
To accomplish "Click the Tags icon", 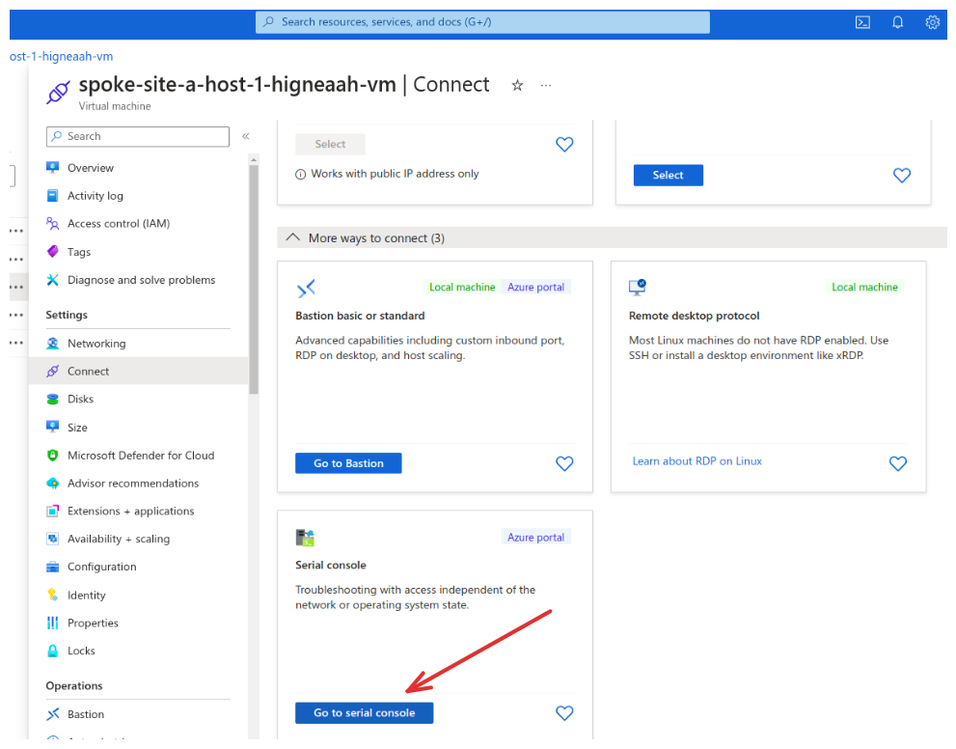I will pyautogui.click(x=53, y=252).
